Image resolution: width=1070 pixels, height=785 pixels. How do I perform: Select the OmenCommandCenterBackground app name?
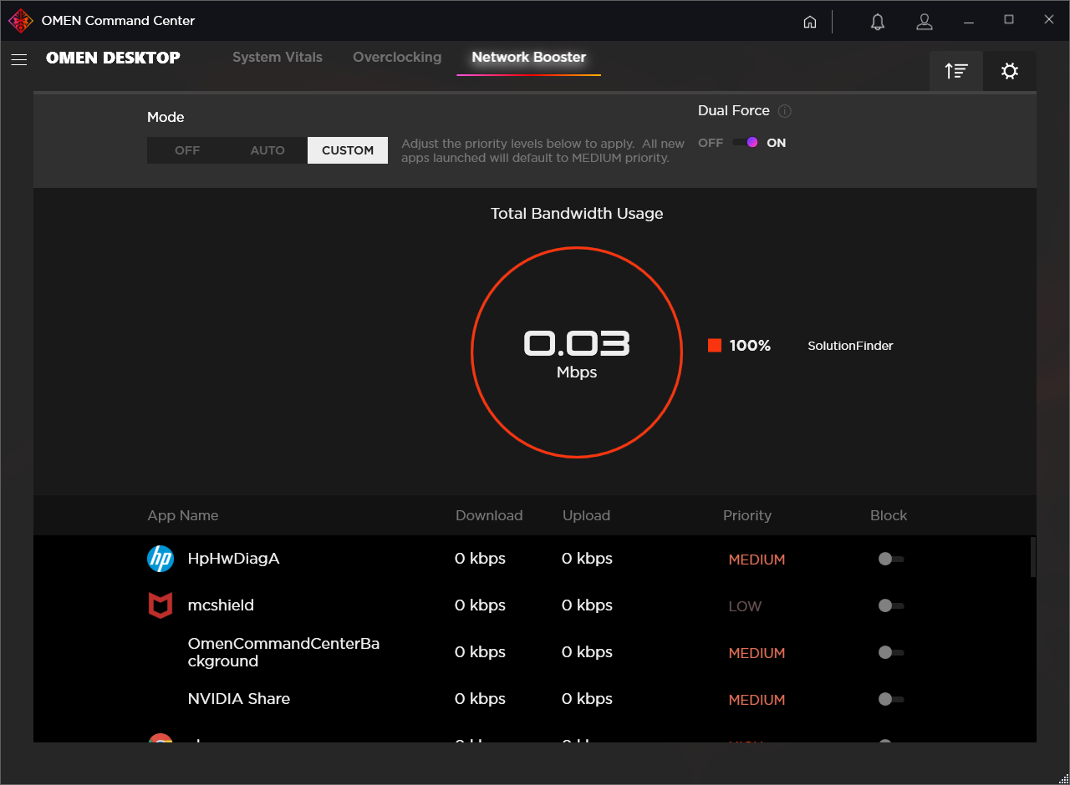click(283, 652)
